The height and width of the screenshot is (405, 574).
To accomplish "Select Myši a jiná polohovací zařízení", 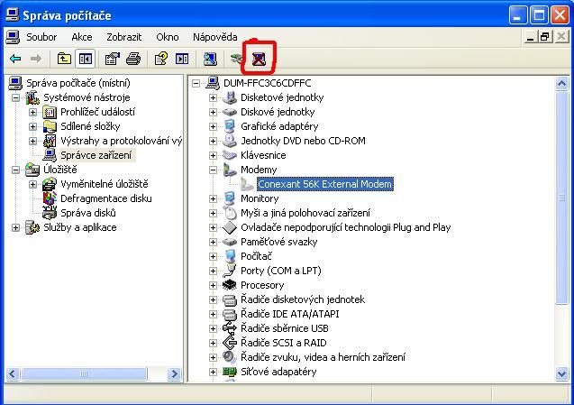I will point(305,213).
